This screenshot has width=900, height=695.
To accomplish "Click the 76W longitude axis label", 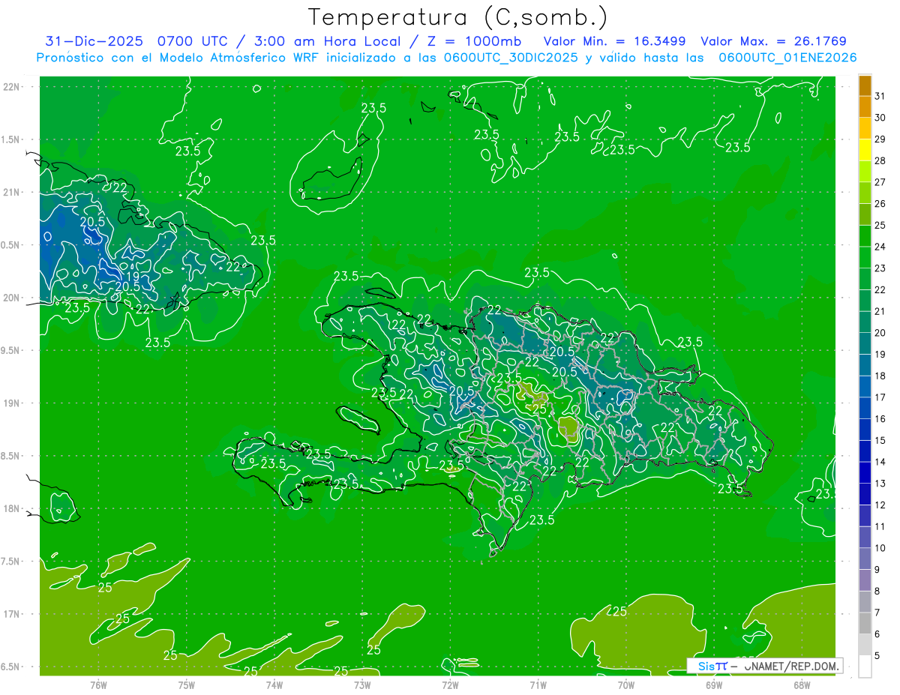I will (x=98, y=685).
